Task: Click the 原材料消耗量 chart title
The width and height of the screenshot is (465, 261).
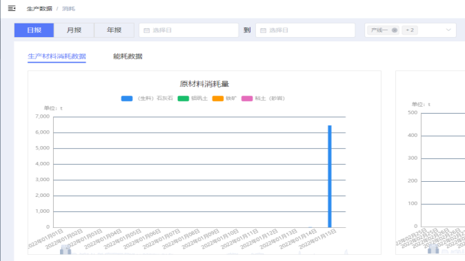Action: 204,84
